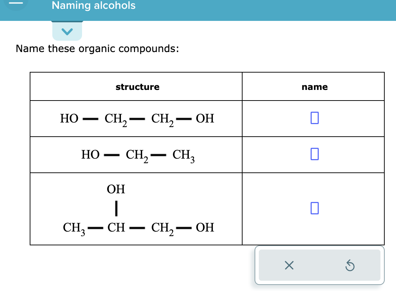The height and width of the screenshot is (291, 396).
Task: Open the expander beneath Naming alcohols header
Action: [x=67, y=31]
